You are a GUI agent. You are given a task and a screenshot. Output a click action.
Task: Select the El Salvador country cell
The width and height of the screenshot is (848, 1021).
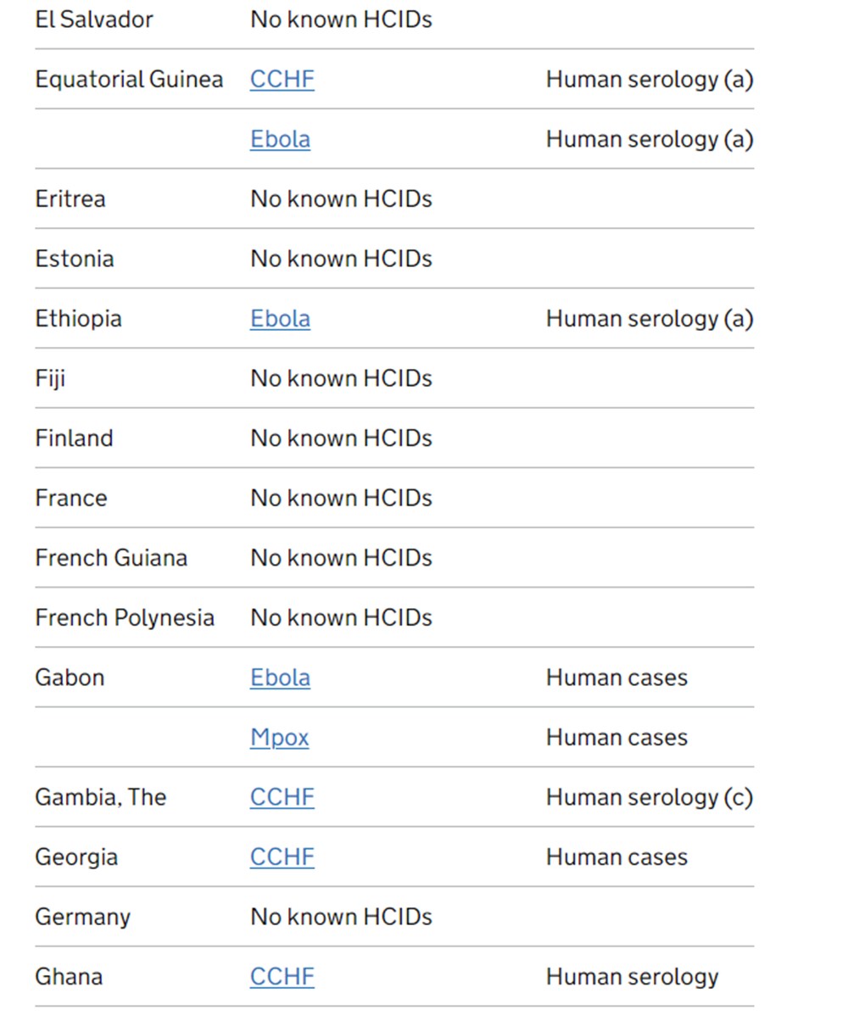click(94, 20)
